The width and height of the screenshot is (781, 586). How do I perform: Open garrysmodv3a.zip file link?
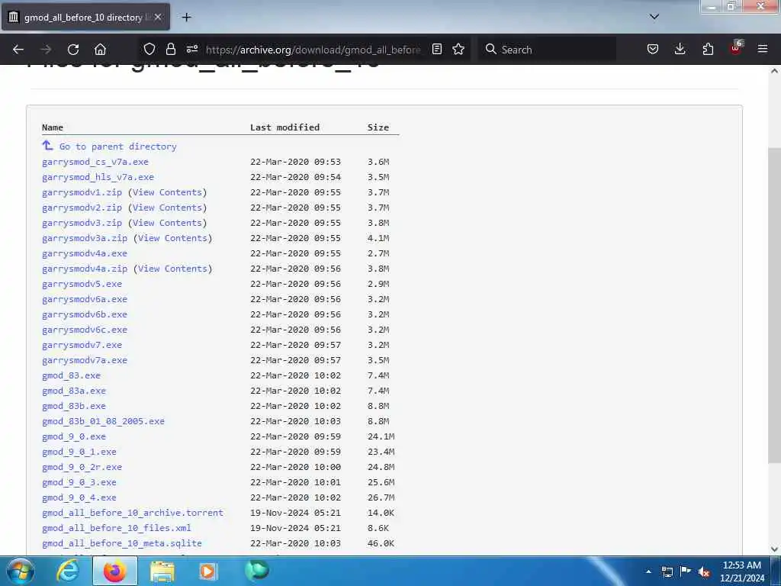click(x=85, y=238)
